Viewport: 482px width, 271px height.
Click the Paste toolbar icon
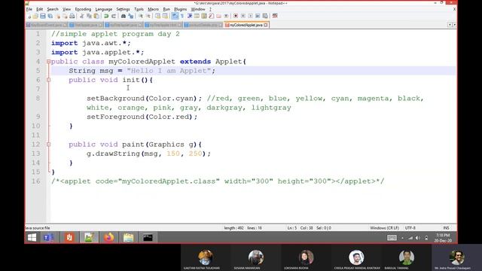click(x=96, y=16)
